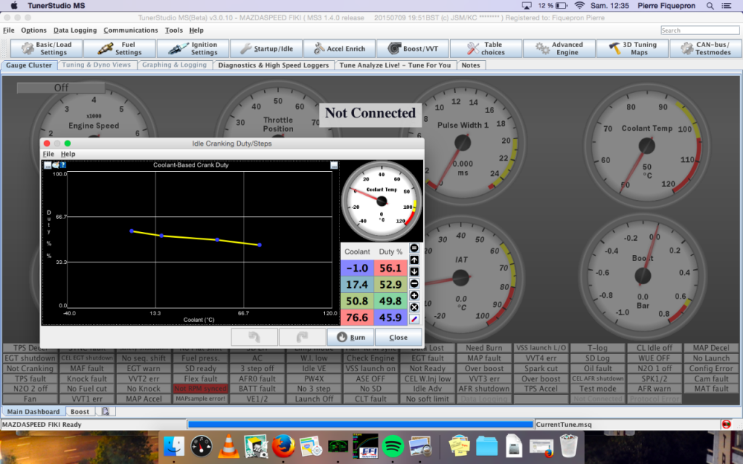Click the set-equal (=) button beside the table
The height and width of the screenshot is (464, 743).
tap(414, 248)
